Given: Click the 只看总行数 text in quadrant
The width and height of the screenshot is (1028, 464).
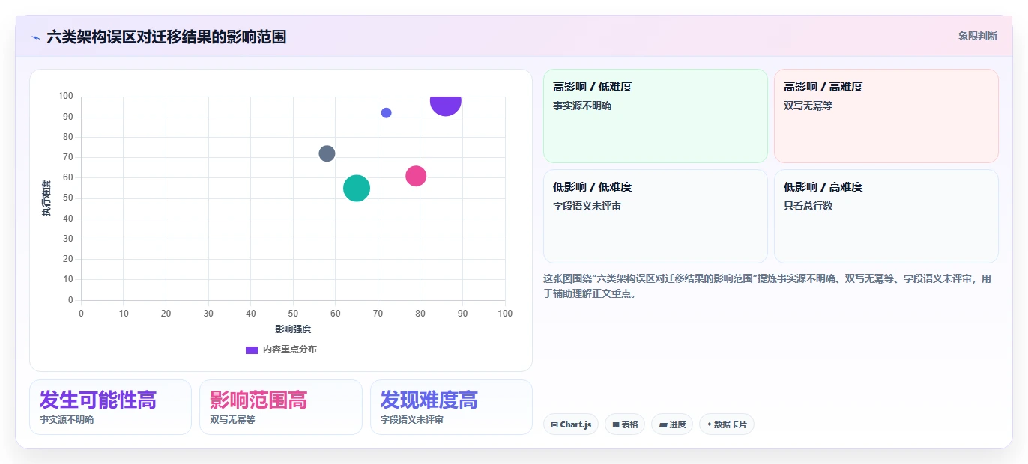Looking at the screenshot, I should pos(808,206).
